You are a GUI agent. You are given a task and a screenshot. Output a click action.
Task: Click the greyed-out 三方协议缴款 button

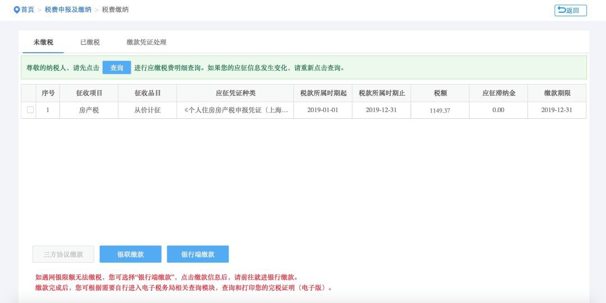click(x=63, y=254)
